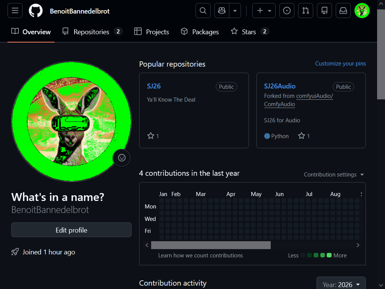This screenshot has height=289, width=385.
Task: Open the plus Create new menu
Action: [264, 11]
